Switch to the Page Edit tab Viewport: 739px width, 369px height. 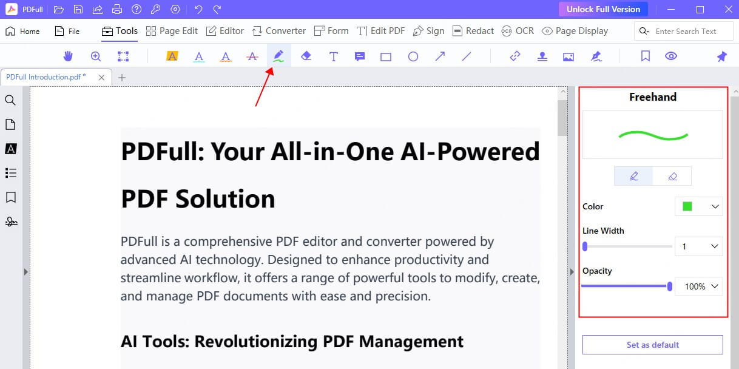(172, 31)
